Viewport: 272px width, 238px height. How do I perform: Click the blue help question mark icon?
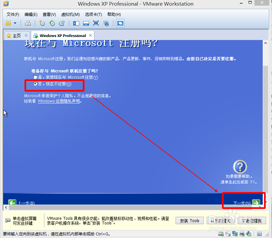pos(240,167)
